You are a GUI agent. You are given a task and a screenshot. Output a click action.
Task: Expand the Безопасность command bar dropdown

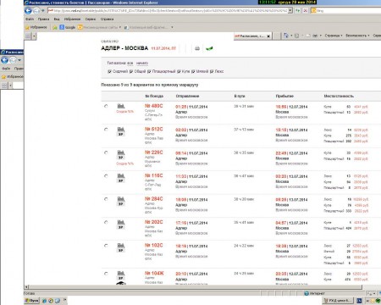(357, 36)
